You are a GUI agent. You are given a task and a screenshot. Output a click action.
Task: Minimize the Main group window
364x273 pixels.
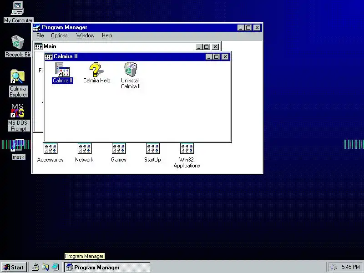[x=199, y=47]
